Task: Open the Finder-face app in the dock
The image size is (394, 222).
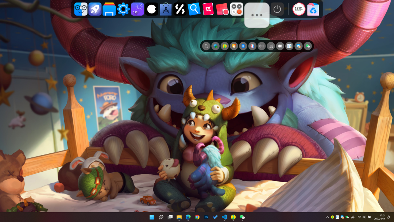Action: pos(81,9)
